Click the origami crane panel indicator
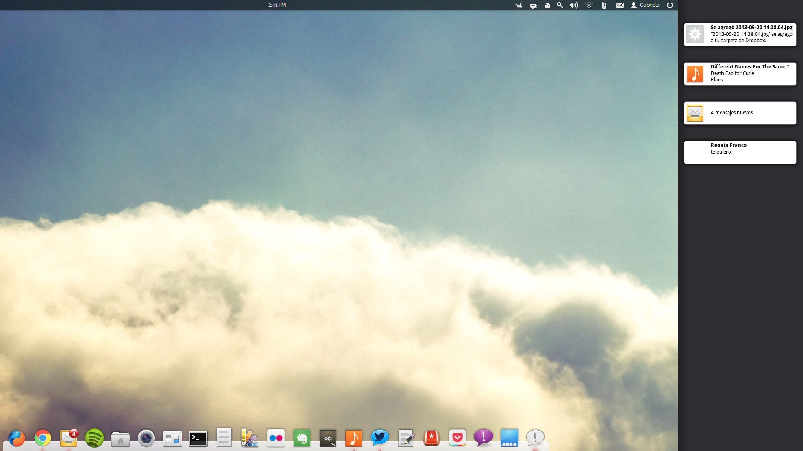The width and height of the screenshot is (803, 451). (519, 5)
